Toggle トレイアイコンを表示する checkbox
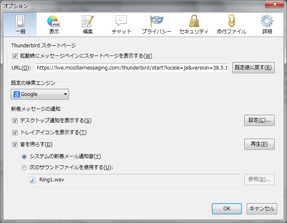The width and height of the screenshot is (287, 223). [15, 132]
